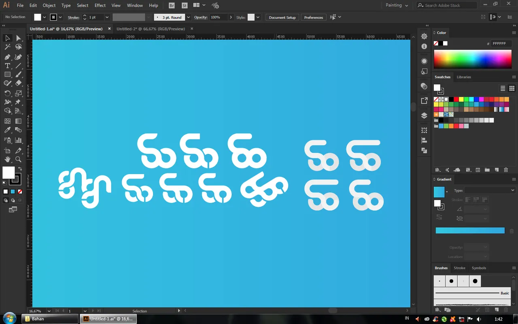Switch to the Libraries tab

[464, 77]
